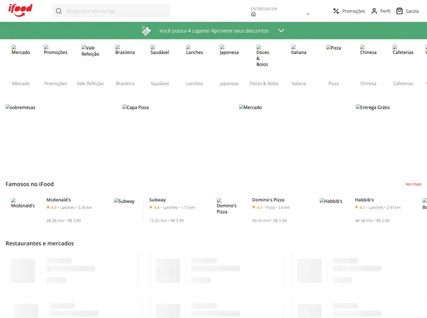Click the coupon ticket icon in the banner

[x=146, y=30]
